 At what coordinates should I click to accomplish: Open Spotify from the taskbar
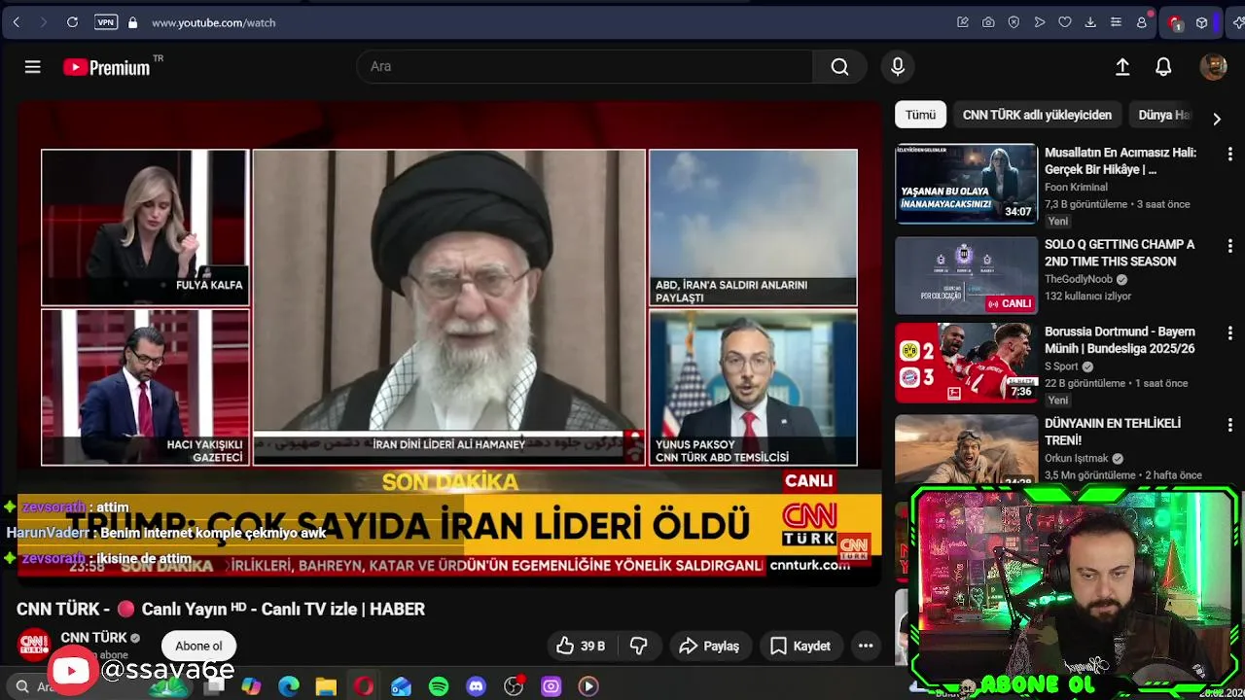pyautogui.click(x=439, y=686)
